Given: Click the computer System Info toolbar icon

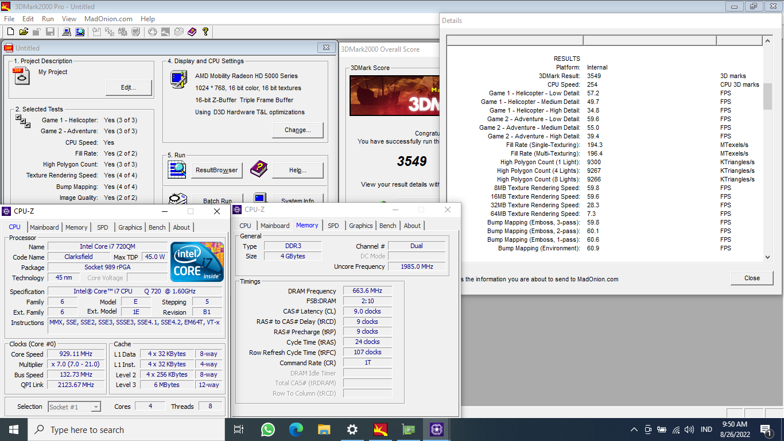Looking at the screenshot, I should [67, 32].
